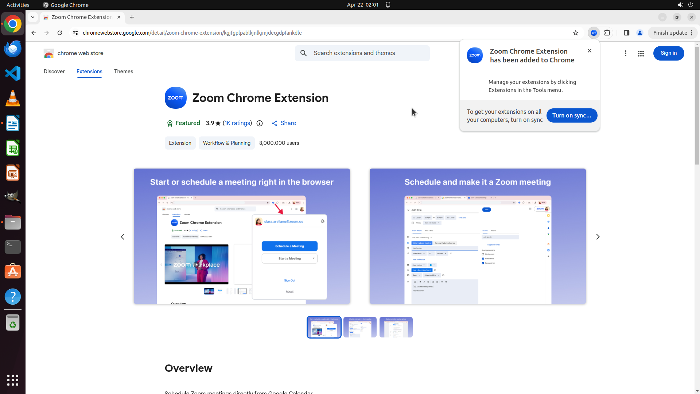700x394 pixels.
Task: Click the Zoom extension icon in toolbar
Action: [x=594, y=33]
